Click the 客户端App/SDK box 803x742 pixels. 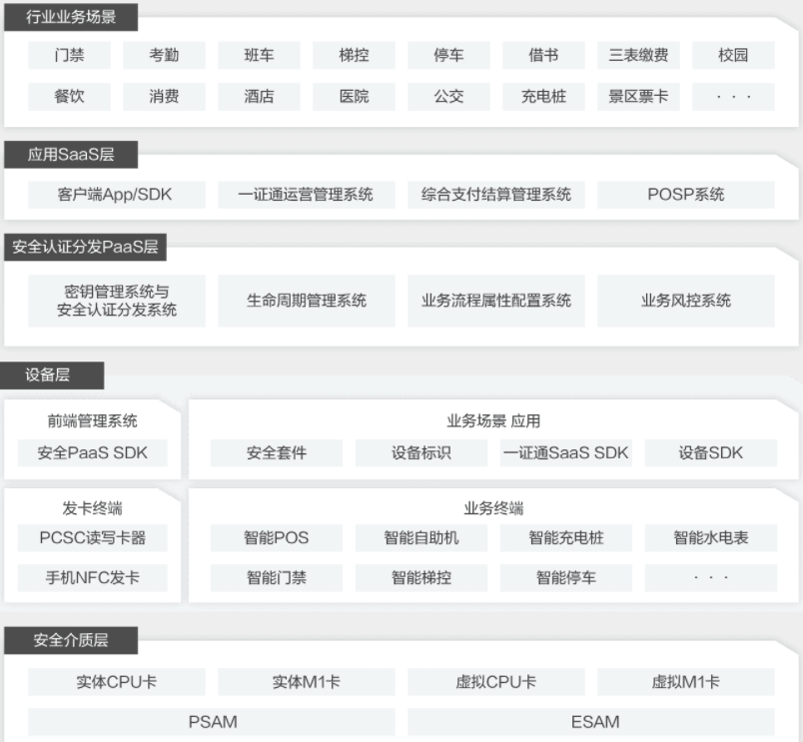117,195
